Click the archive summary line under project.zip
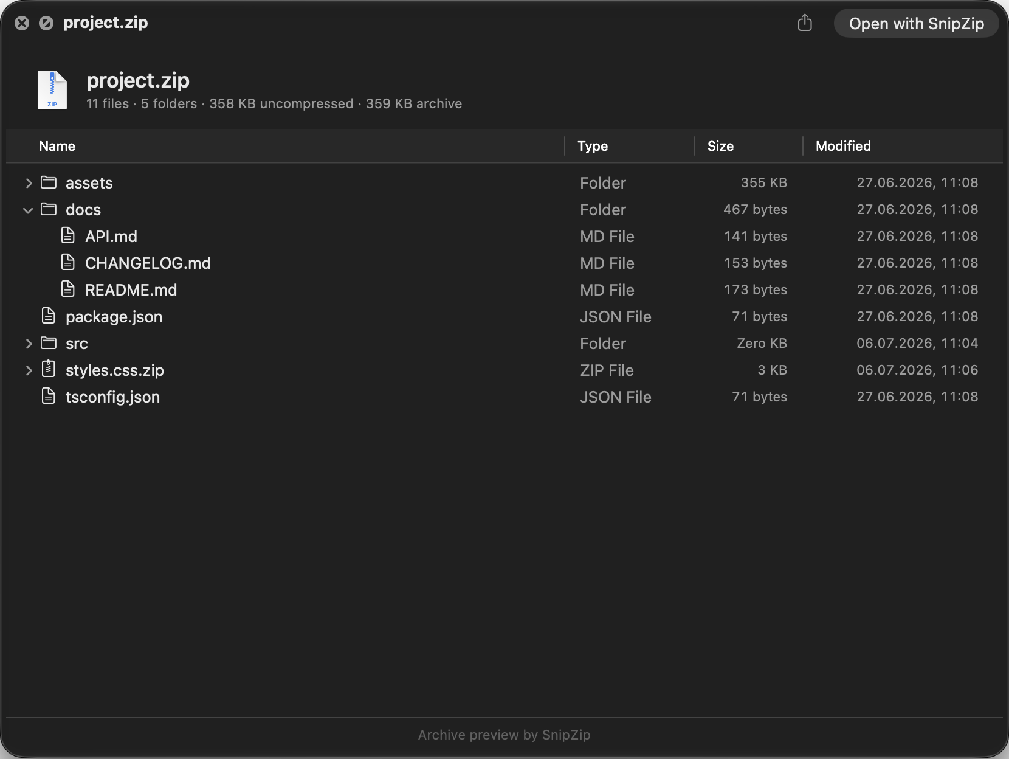1009x759 pixels. [x=274, y=104]
